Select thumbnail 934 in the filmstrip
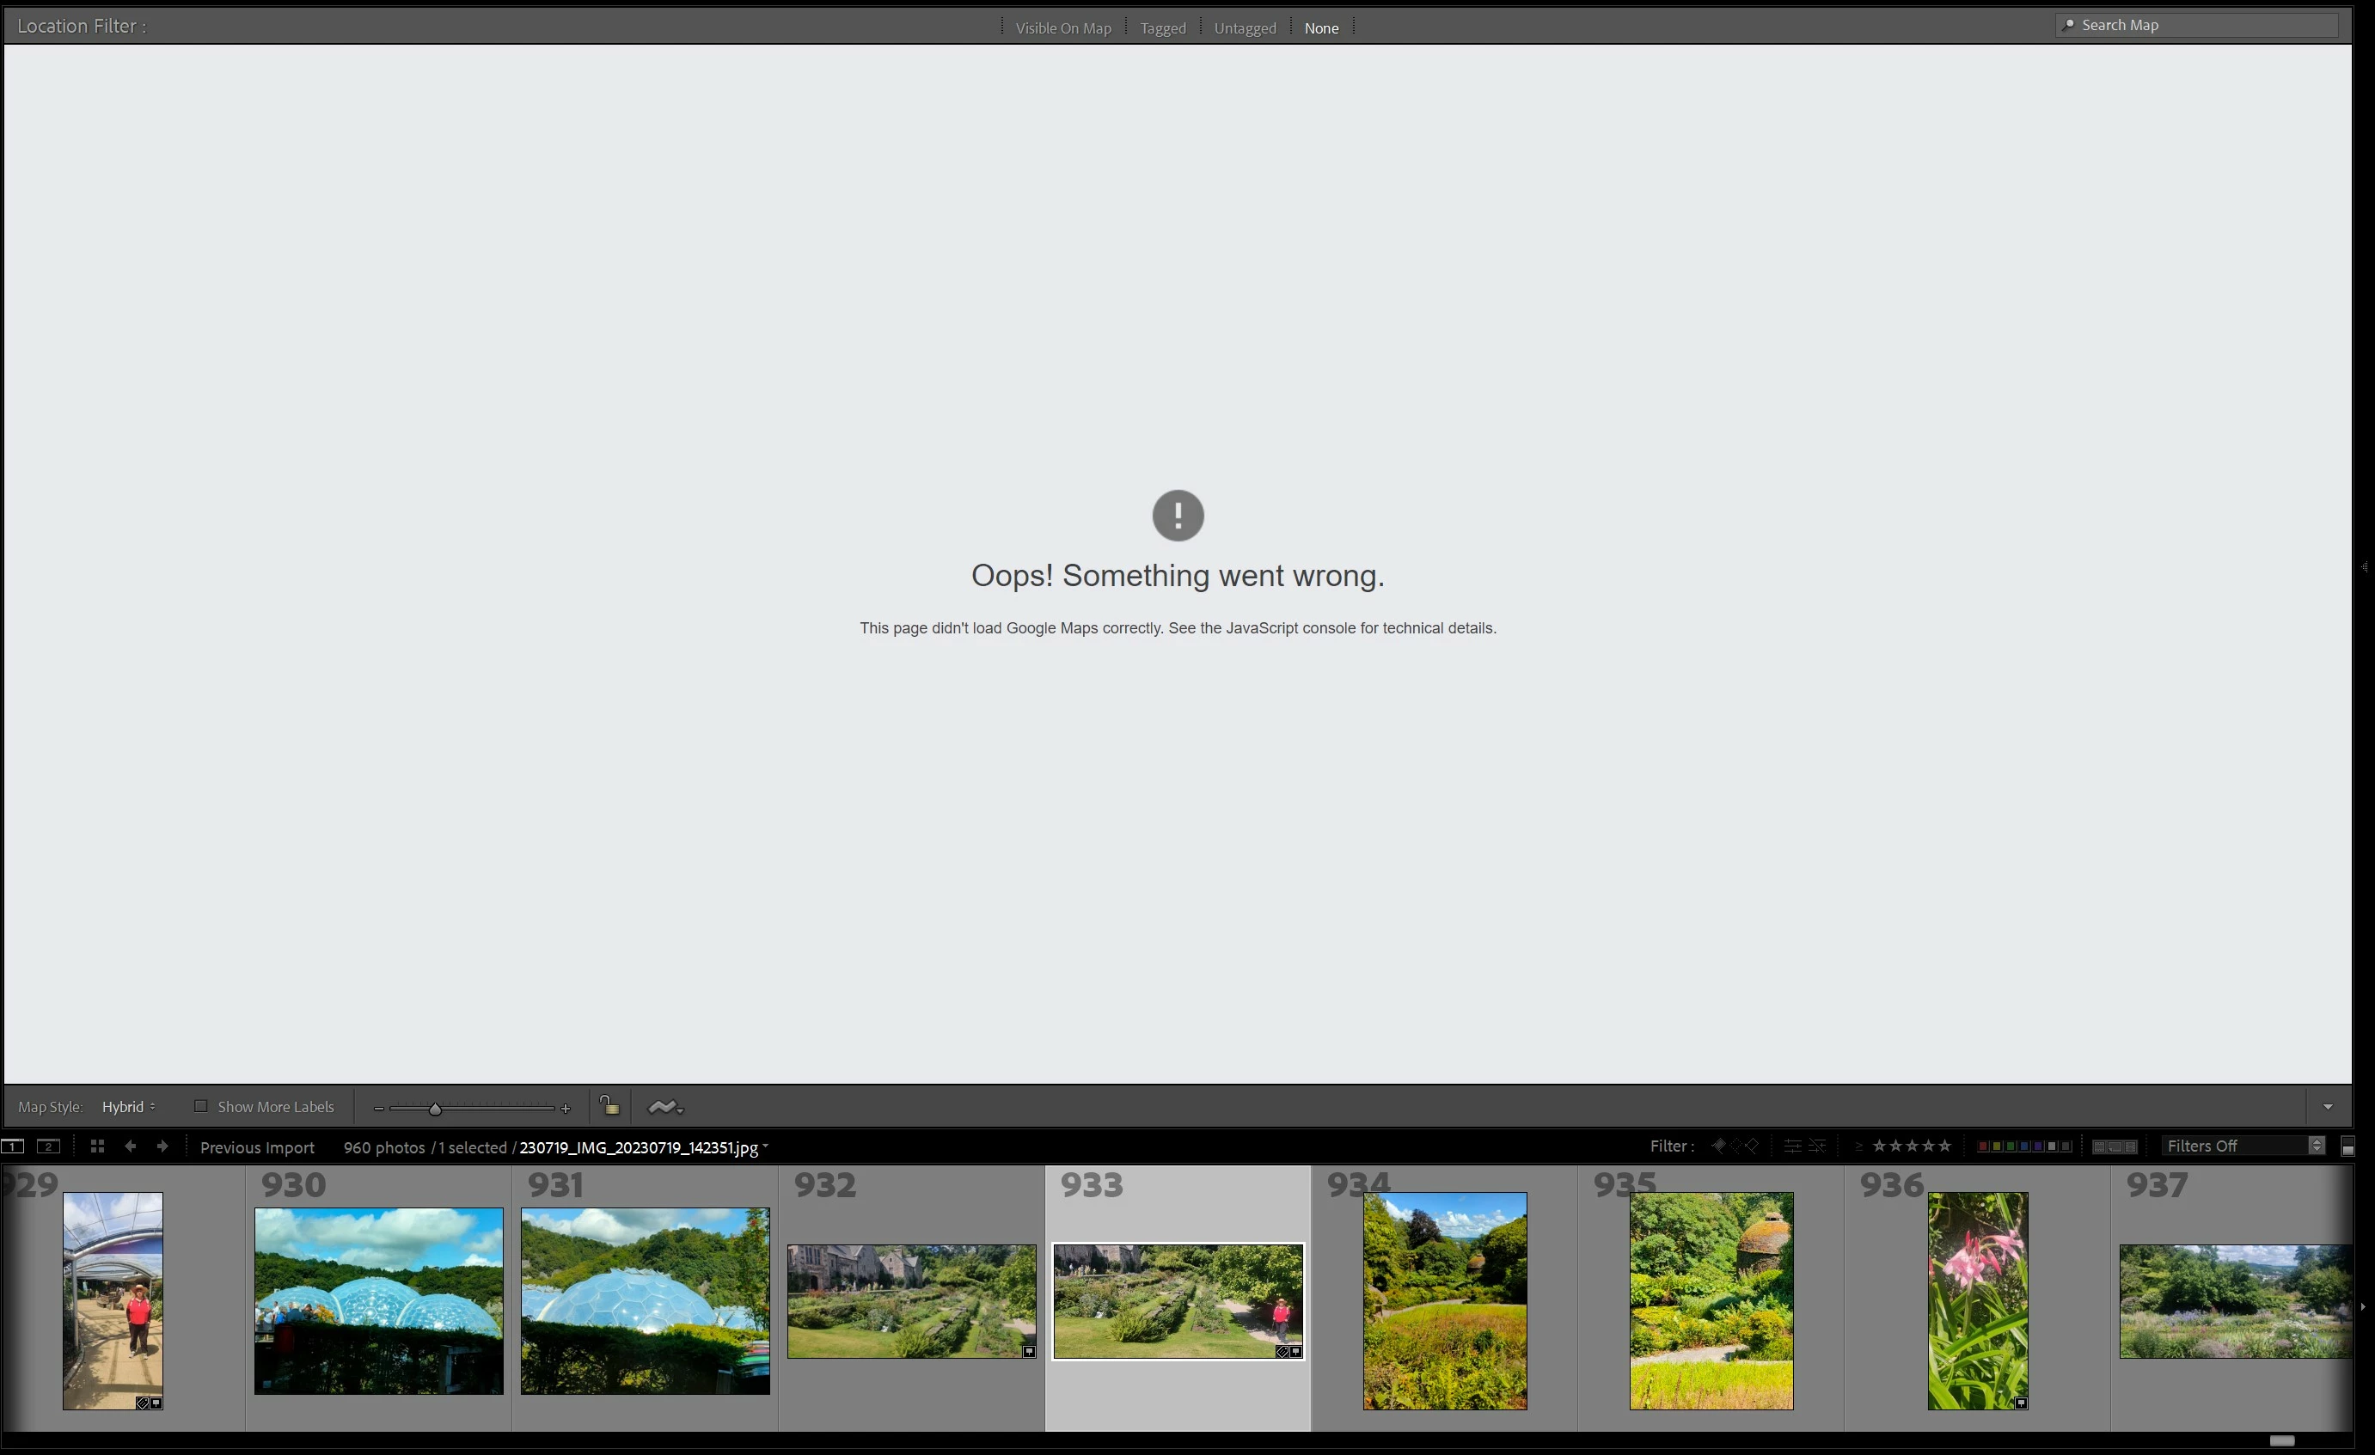This screenshot has width=2375, height=1455. [1444, 1301]
